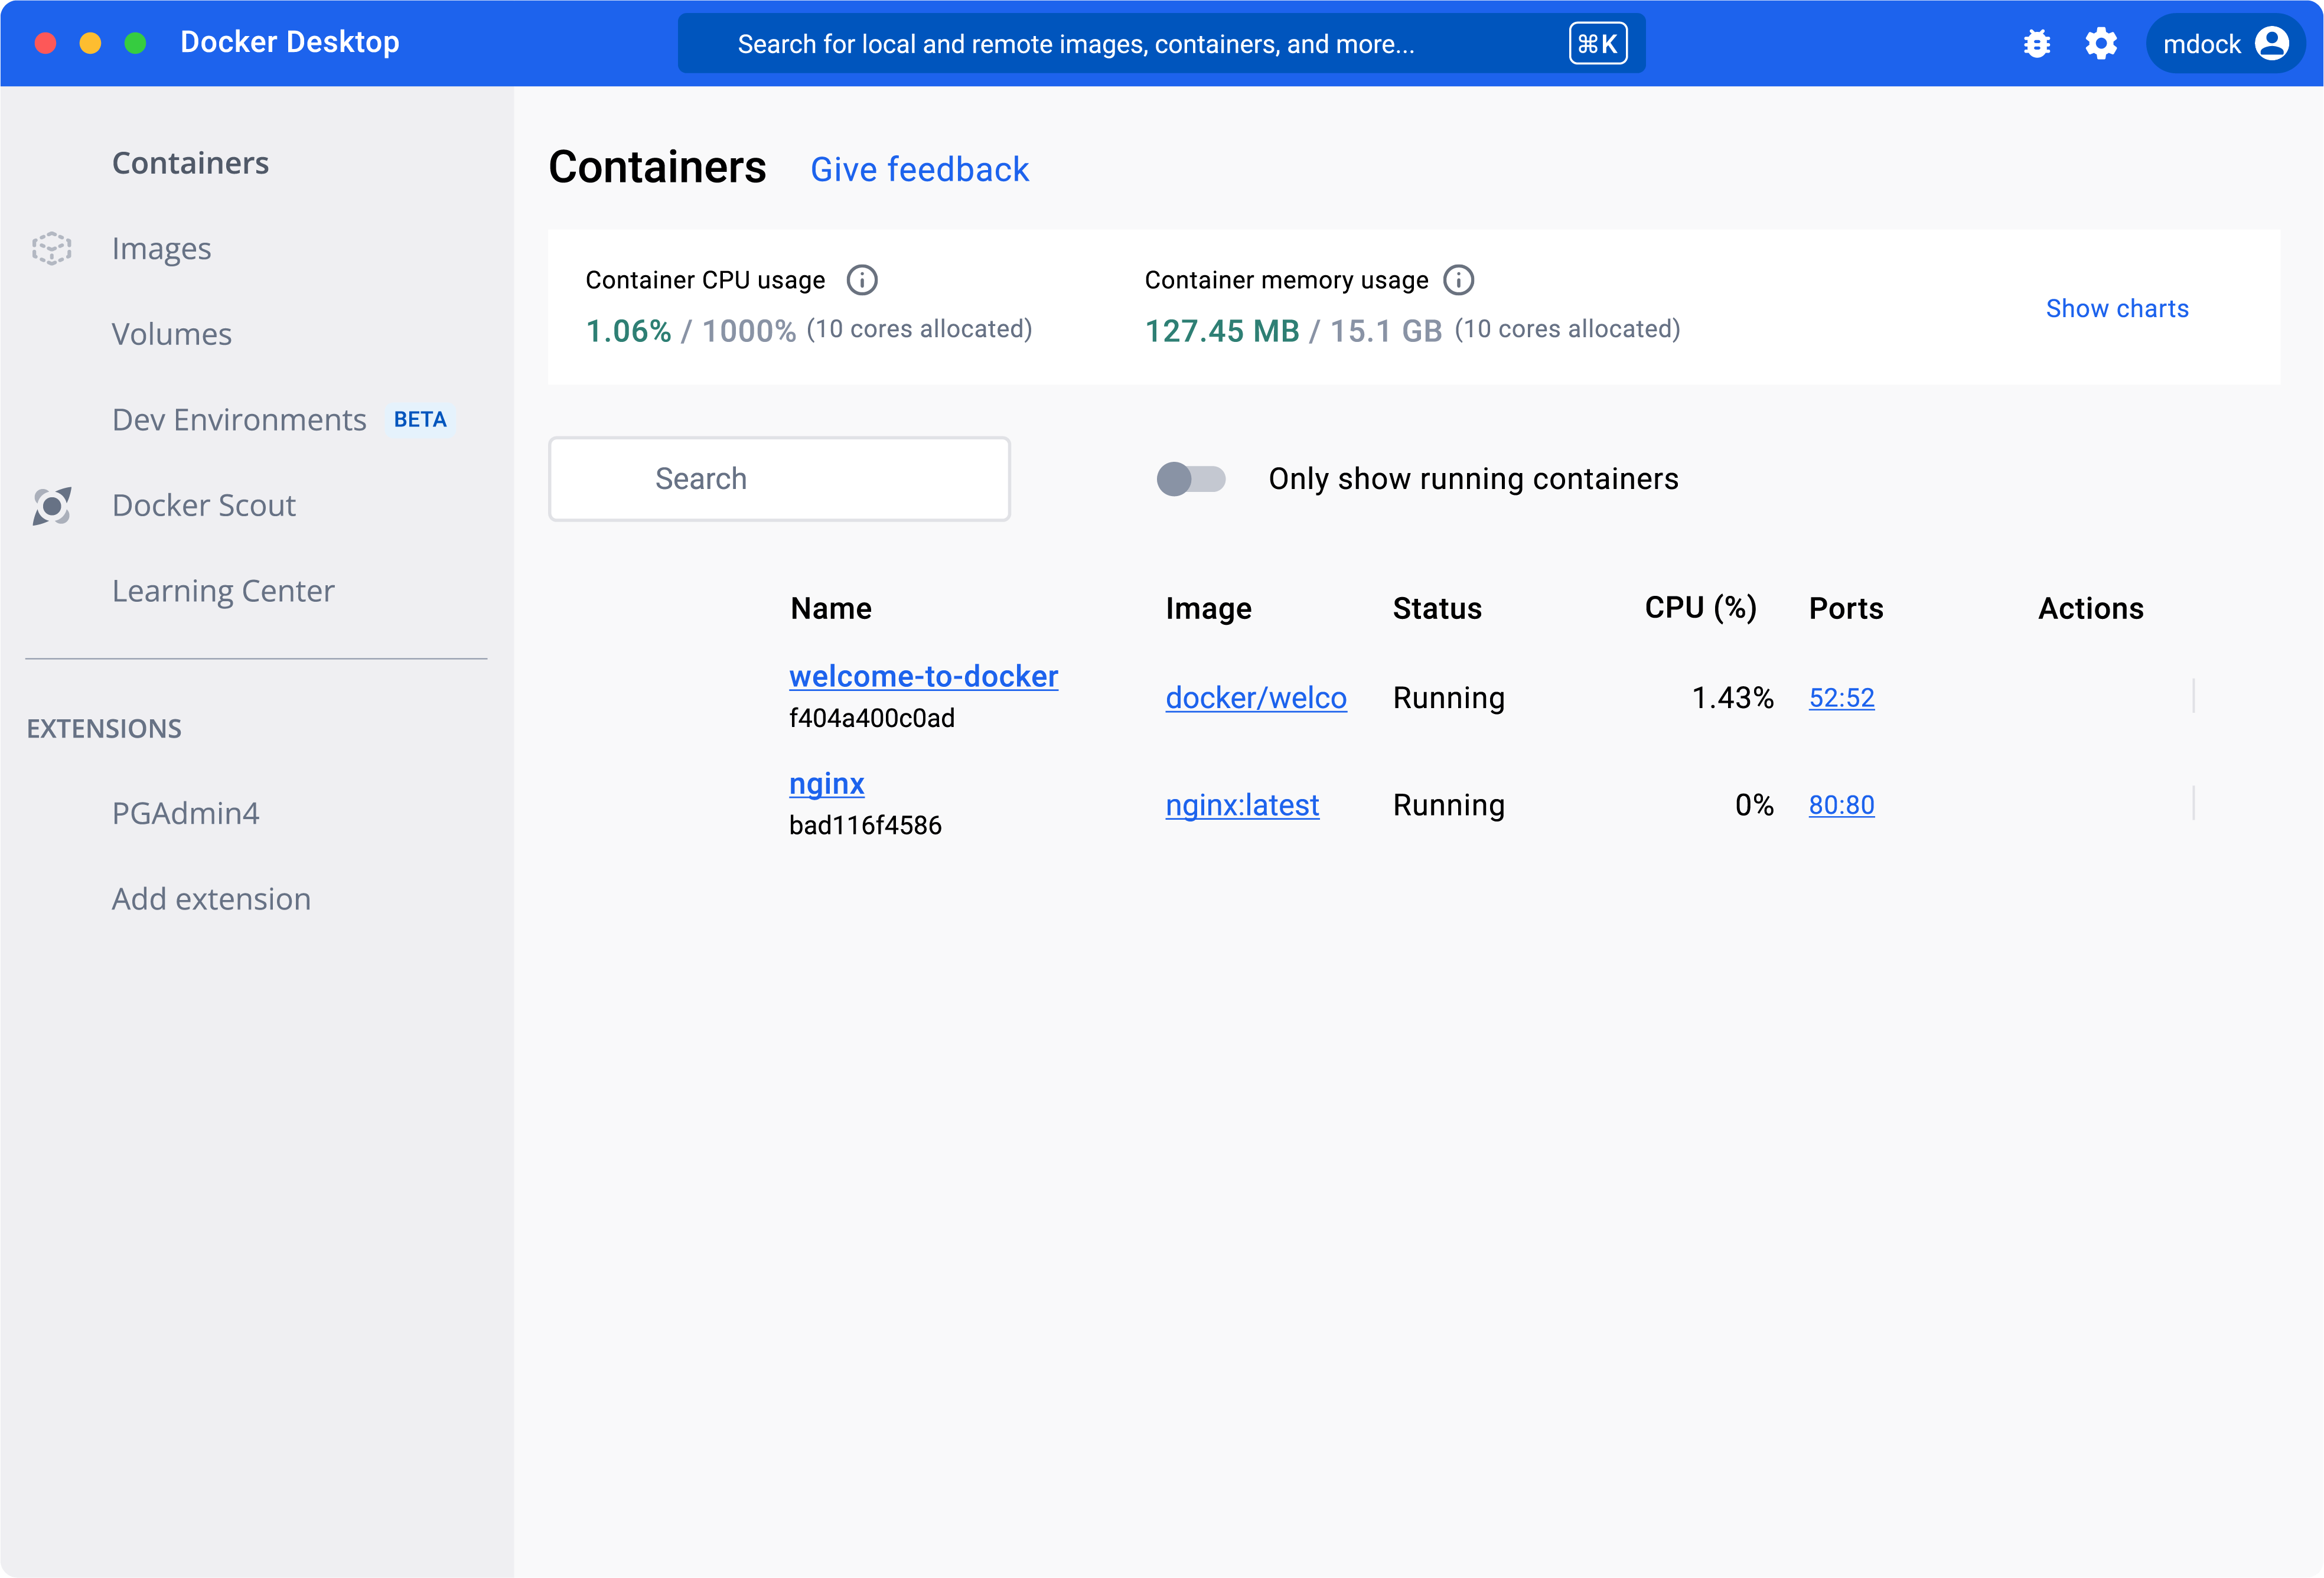Click info icon beside Container CPU usage

tap(861, 280)
